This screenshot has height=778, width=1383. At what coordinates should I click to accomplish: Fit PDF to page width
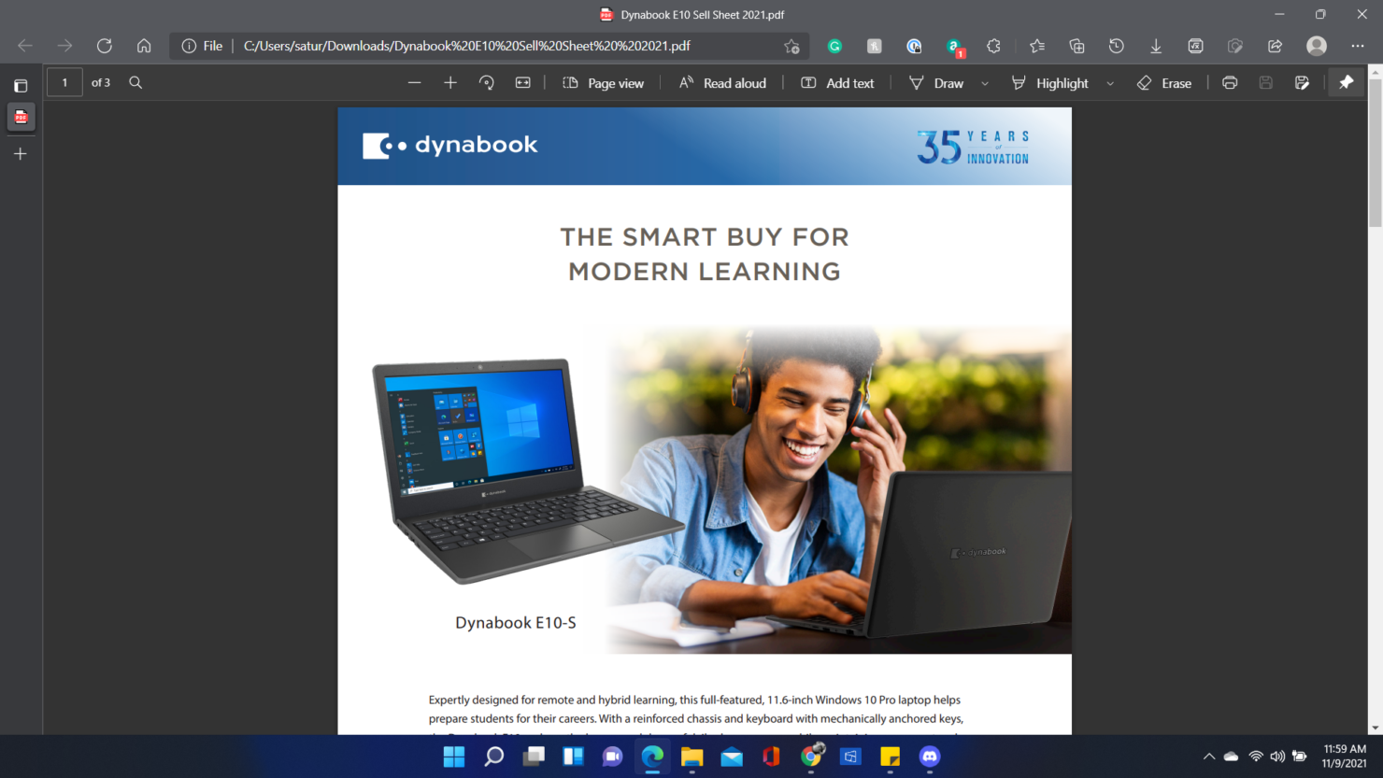pos(523,82)
